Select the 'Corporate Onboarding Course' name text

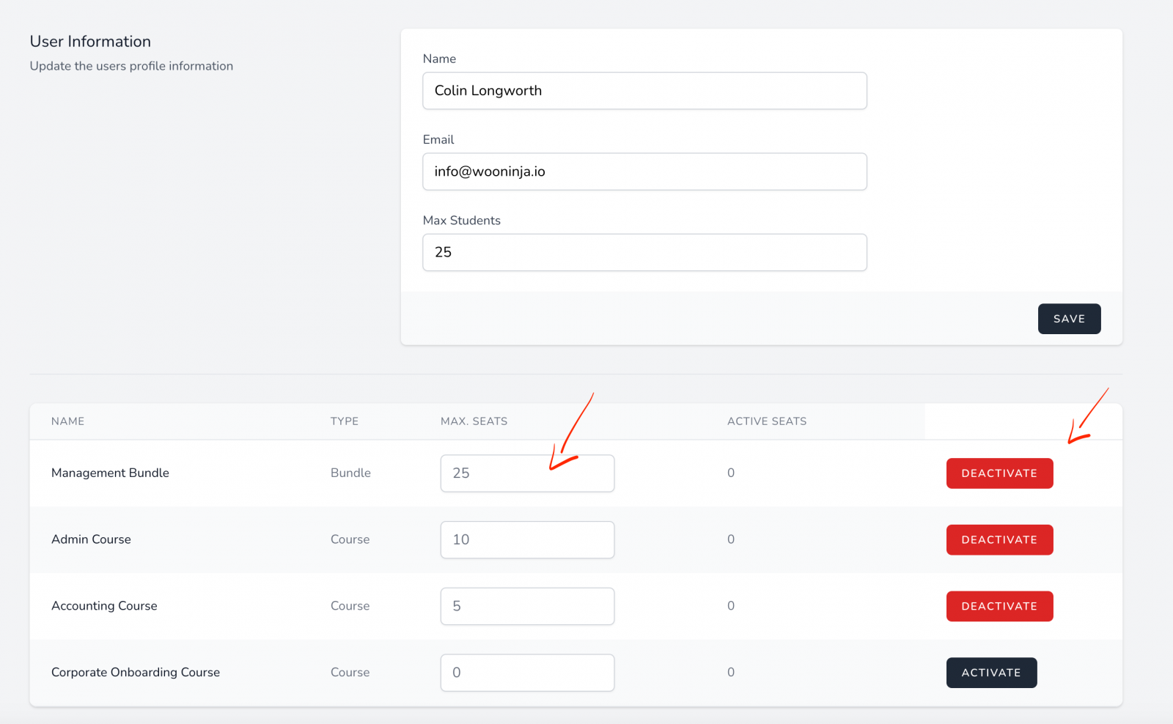point(136,673)
